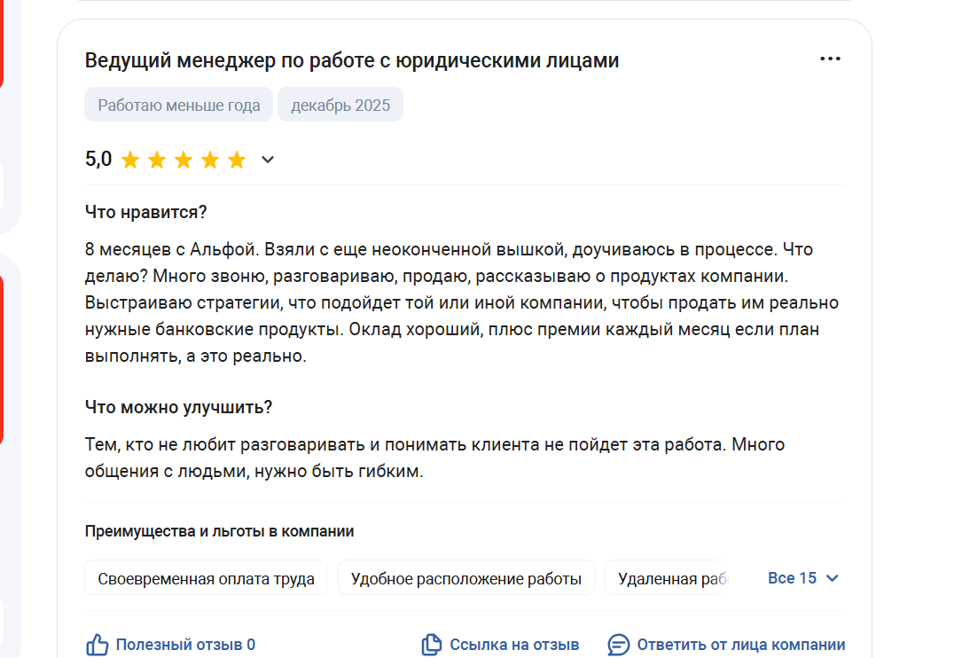Image resolution: width=962 pixels, height=658 pixels.
Task: Click the 'декабрь 2025' date tag
Action: click(x=340, y=106)
